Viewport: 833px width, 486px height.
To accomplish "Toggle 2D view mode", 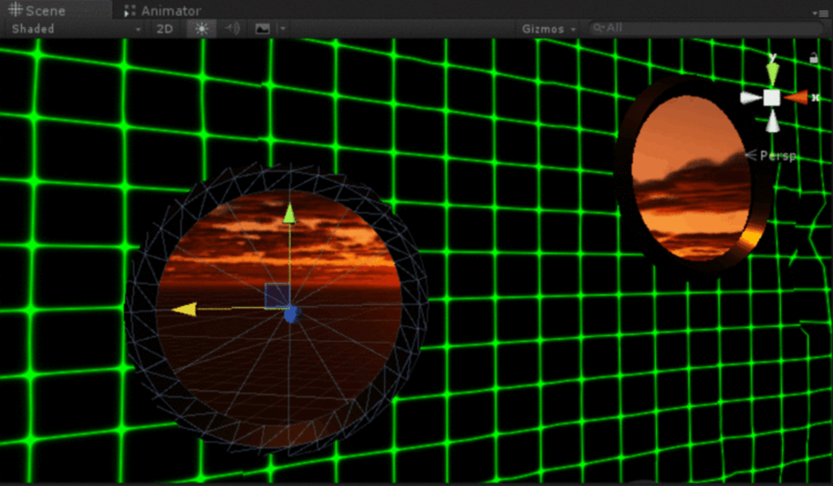I will click(165, 29).
